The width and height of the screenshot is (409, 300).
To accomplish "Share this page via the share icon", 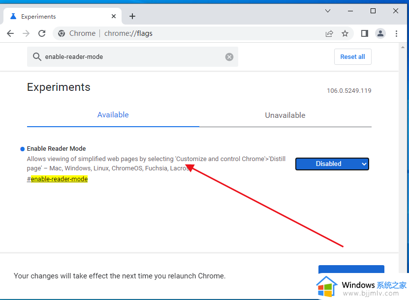I will (329, 33).
